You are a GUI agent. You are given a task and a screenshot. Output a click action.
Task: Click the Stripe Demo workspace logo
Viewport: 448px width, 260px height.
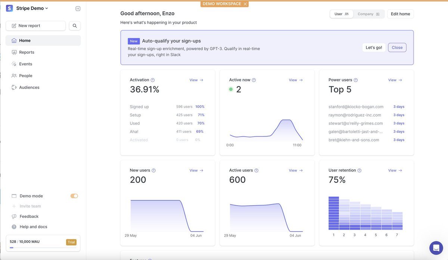[x=9, y=8]
